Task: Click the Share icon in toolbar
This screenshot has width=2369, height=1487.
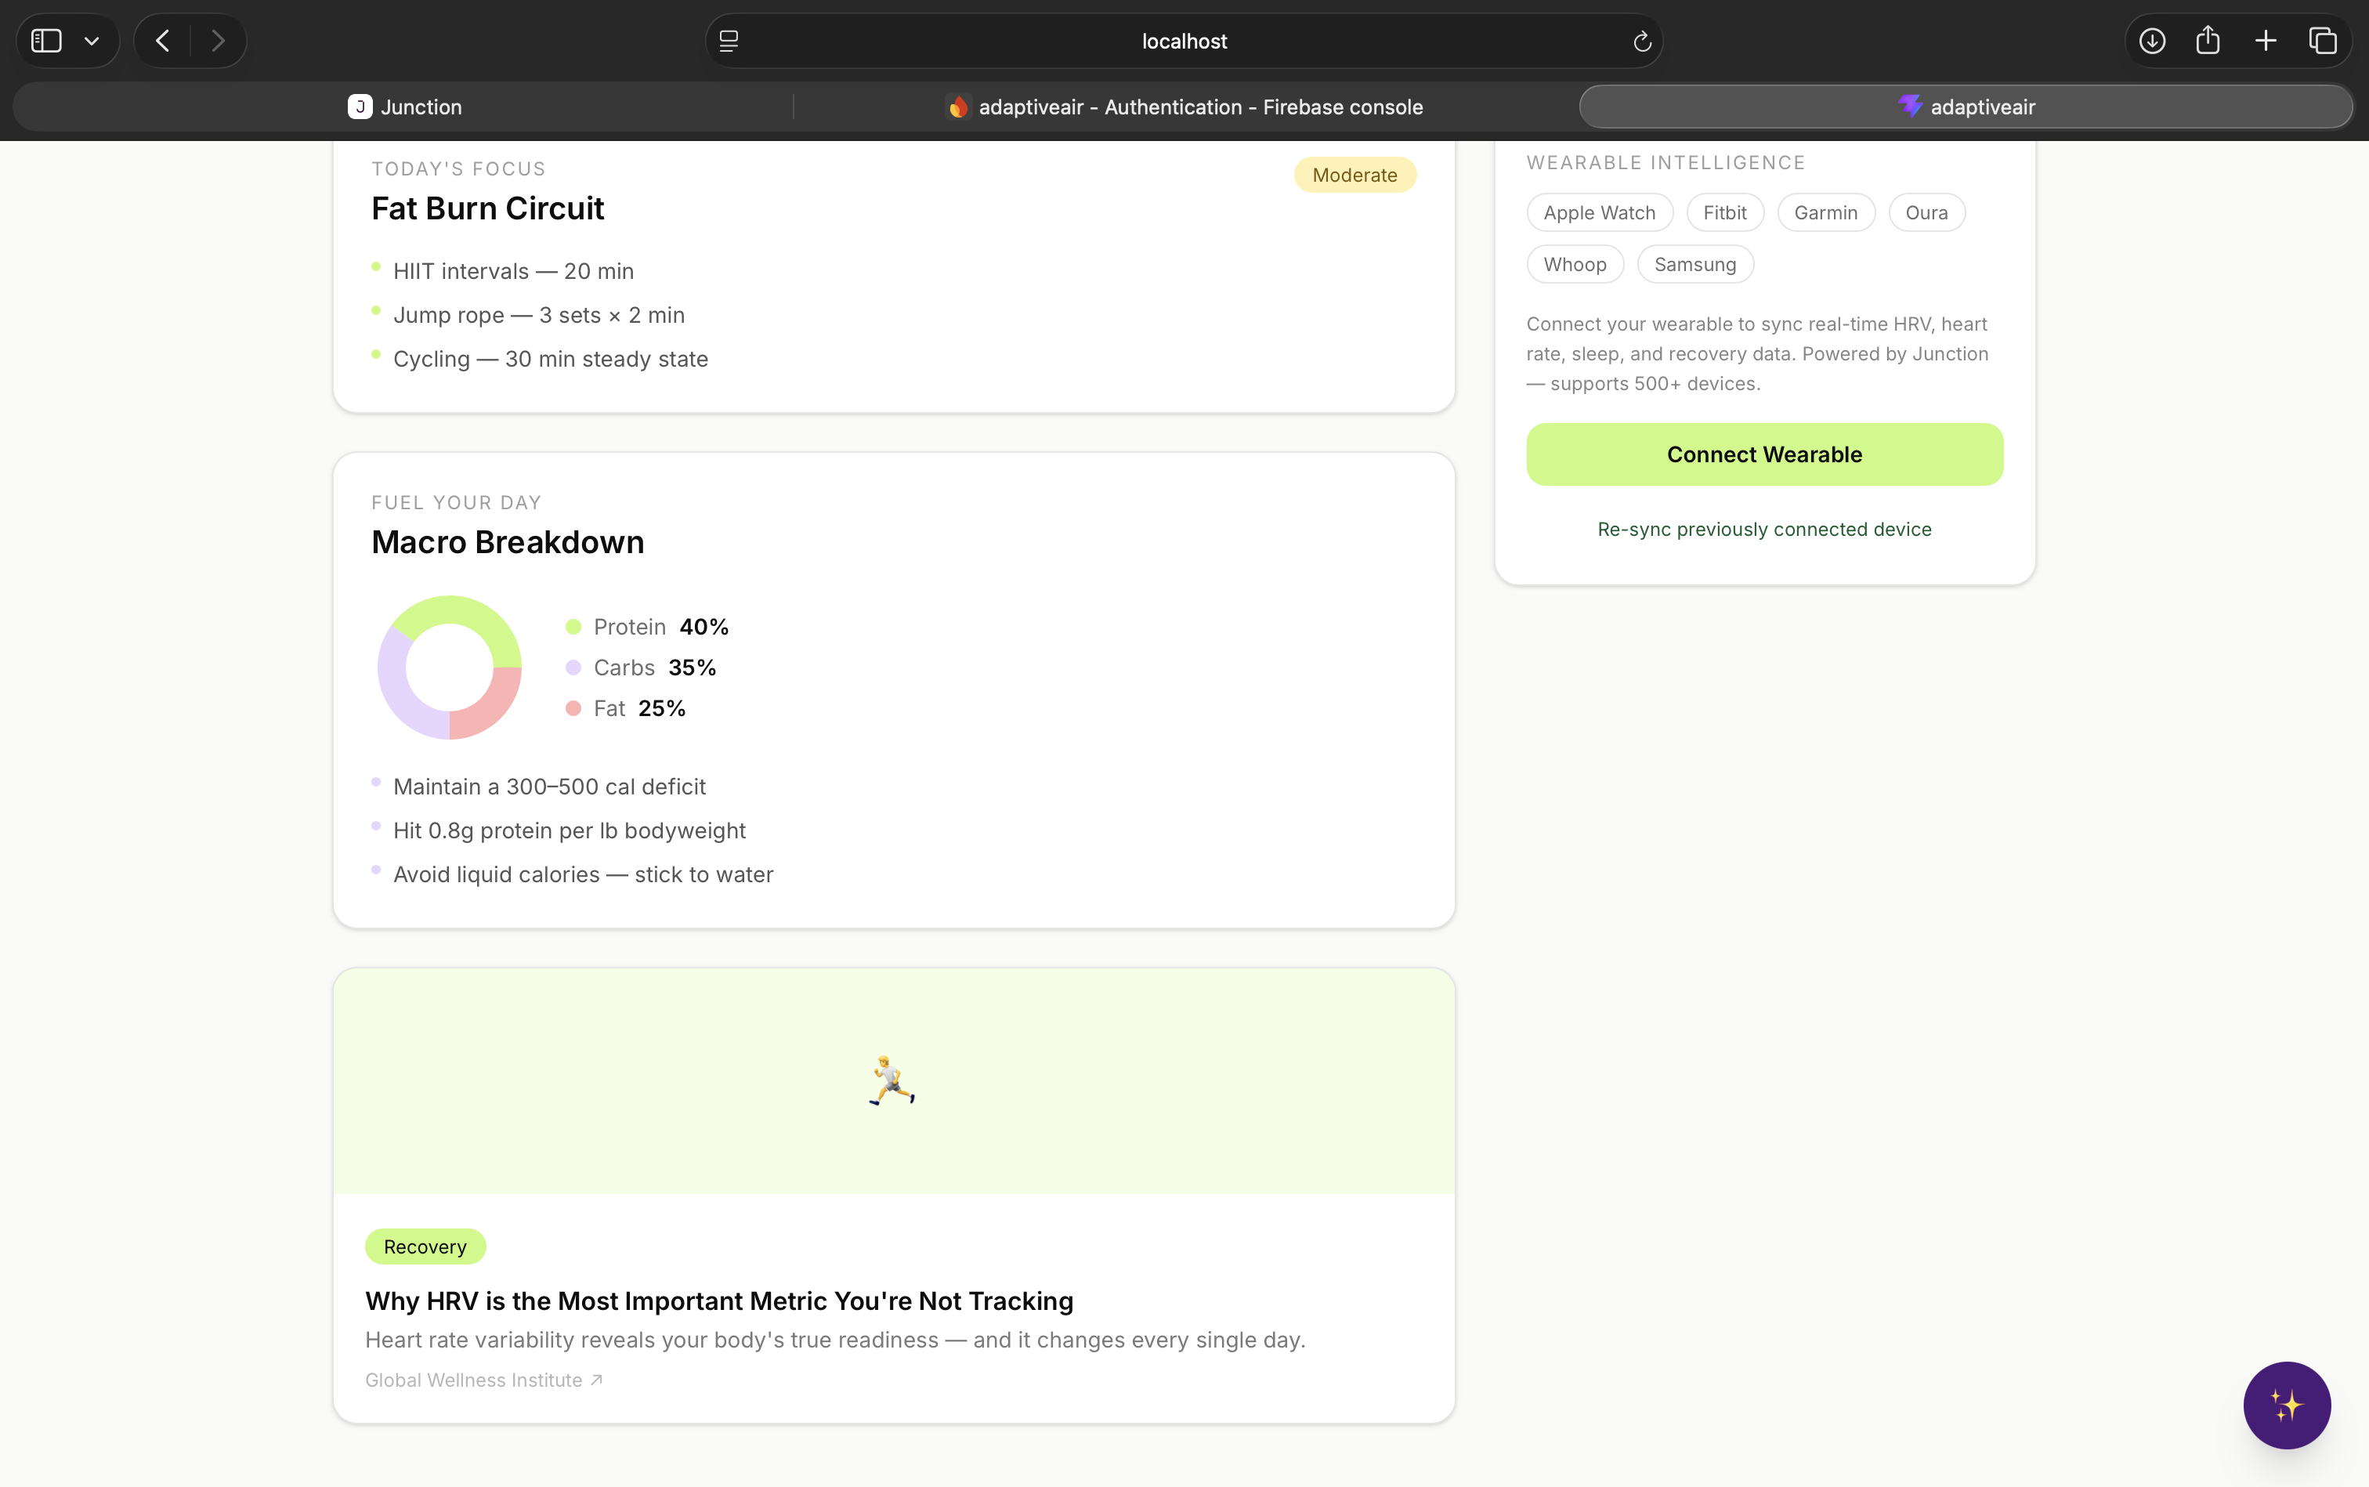Action: point(2208,40)
